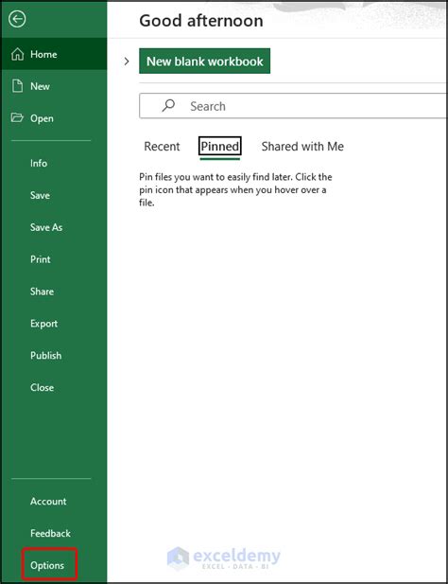Viewport: 448px width, 584px height.
Task: Select Save As in the sidebar
Action: [46, 227]
